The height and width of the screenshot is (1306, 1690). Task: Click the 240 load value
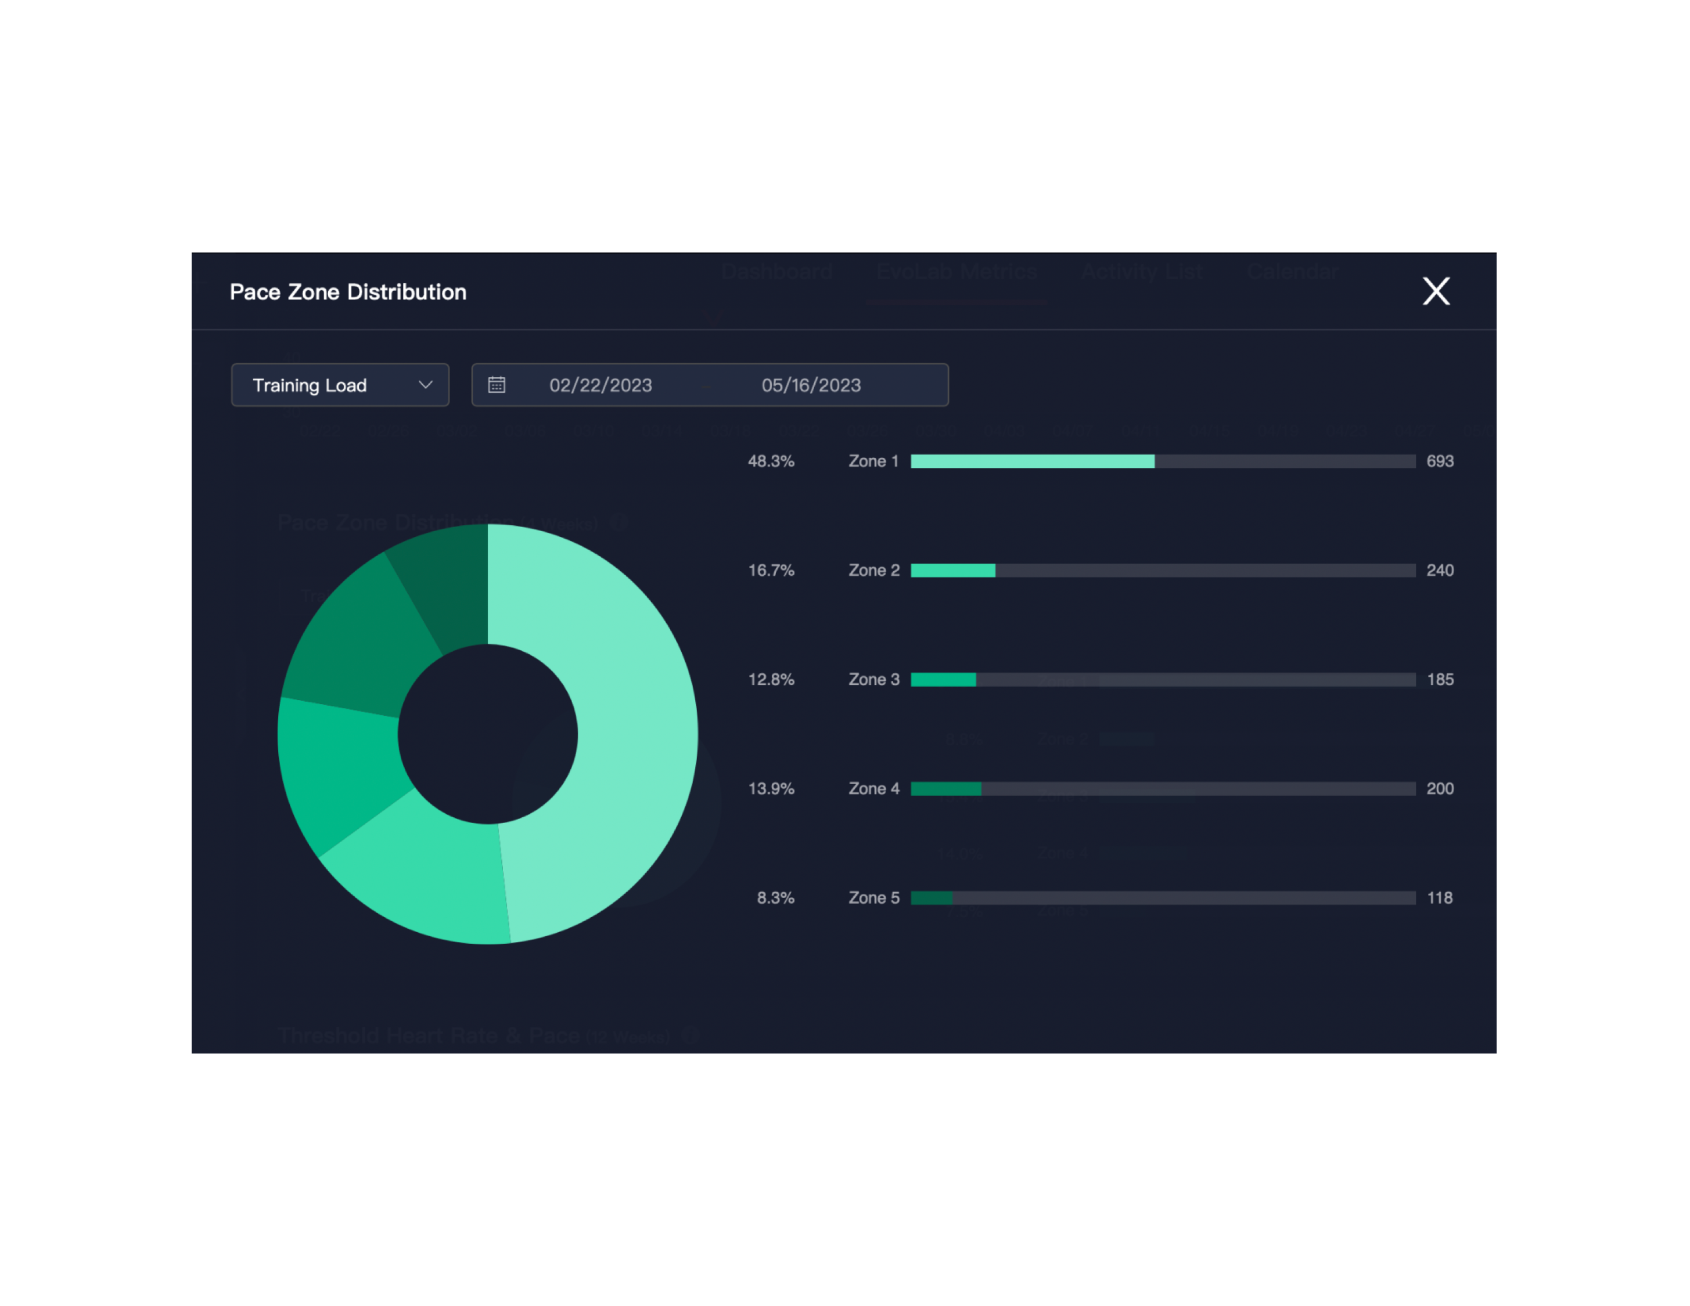click(1440, 571)
